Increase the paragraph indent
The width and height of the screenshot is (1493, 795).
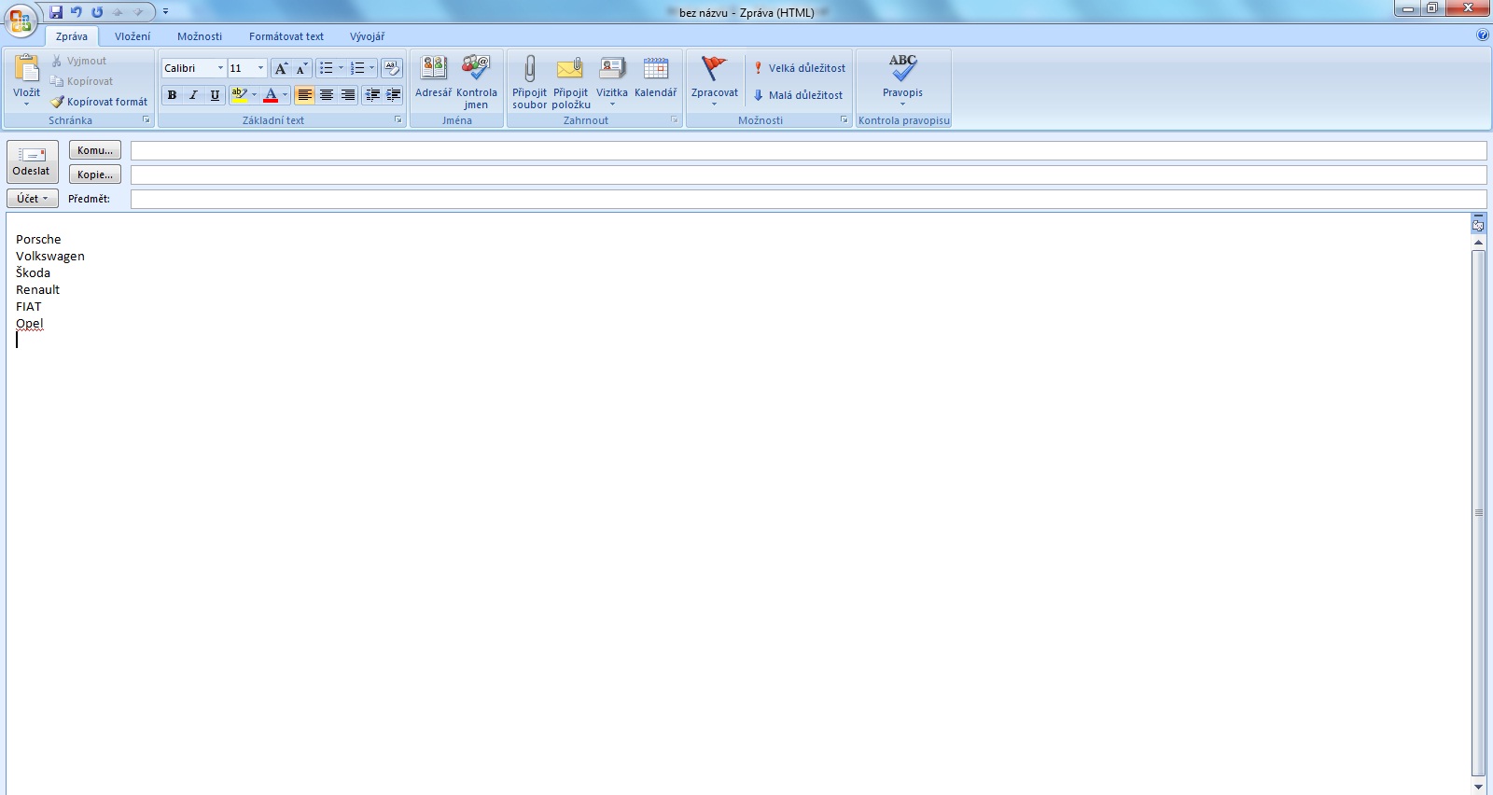click(x=394, y=95)
